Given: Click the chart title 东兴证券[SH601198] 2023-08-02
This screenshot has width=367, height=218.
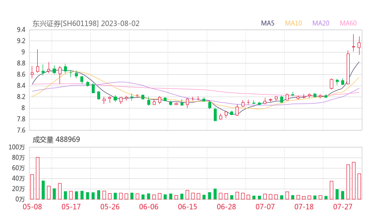Looking at the screenshot, I should click(86, 24).
